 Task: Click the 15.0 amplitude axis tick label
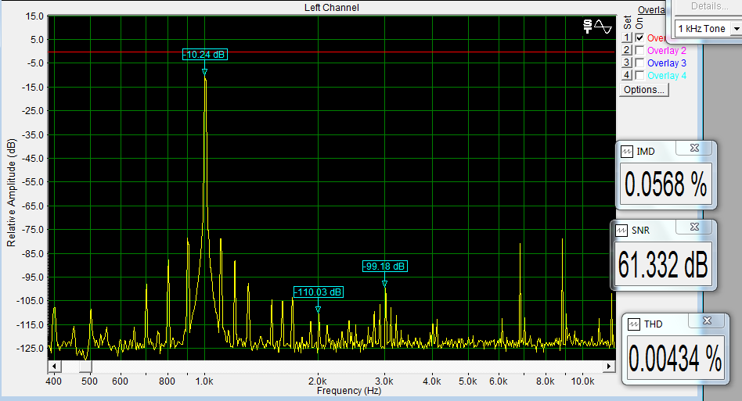34,16
